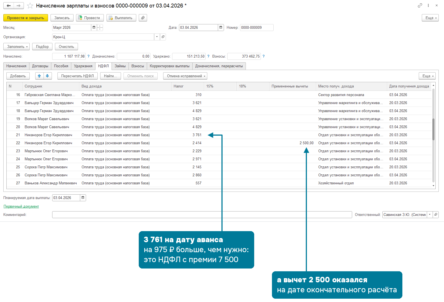
Task: Click the Записать button
Action: [x=62, y=18]
